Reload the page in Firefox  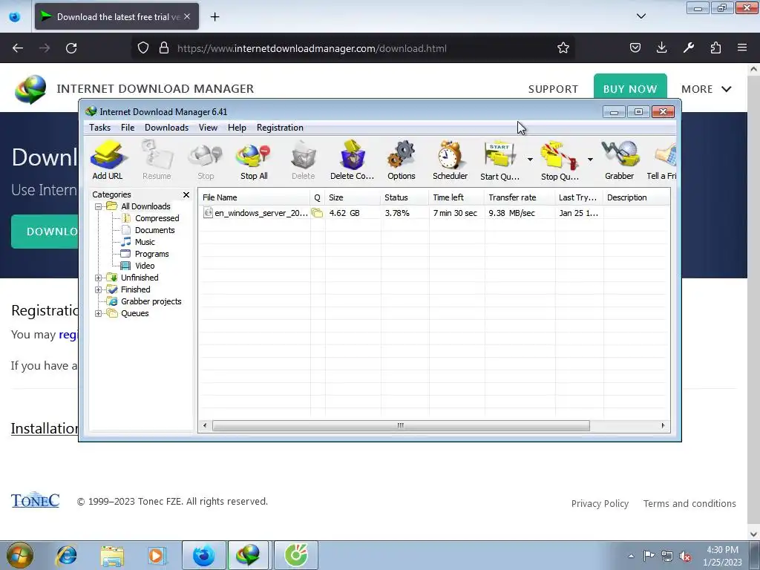71,48
